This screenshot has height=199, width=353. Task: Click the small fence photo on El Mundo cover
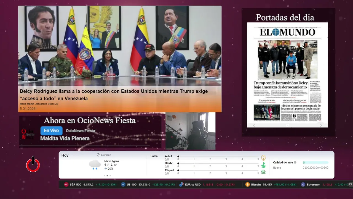click(x=267, y=112)
